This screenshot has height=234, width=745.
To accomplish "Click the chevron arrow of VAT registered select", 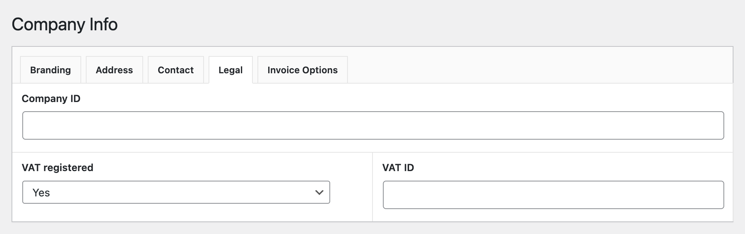I will click(319, 193).
